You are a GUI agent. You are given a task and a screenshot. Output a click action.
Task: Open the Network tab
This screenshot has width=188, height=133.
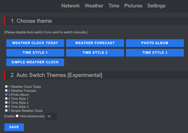(70, 6)
